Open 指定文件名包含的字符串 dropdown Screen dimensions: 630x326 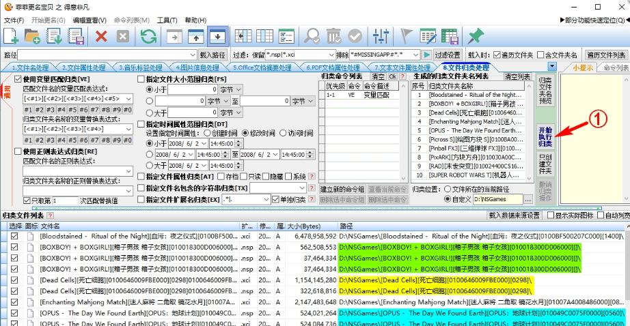coord(302,188)
